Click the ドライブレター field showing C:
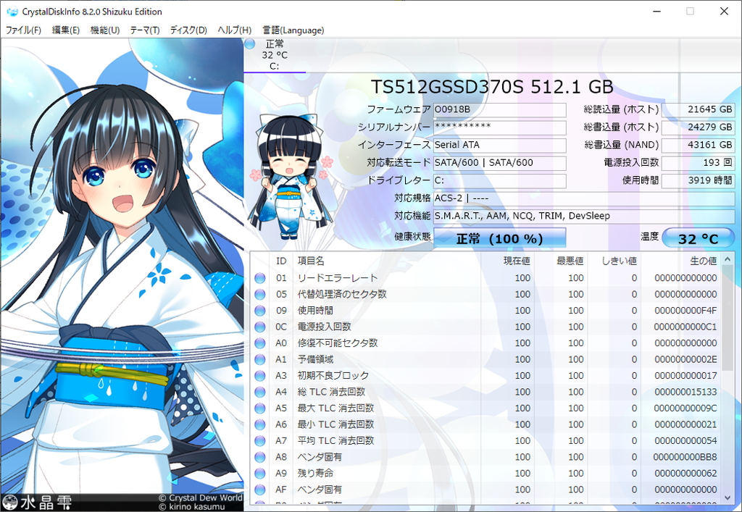The width and height of the screenshot is (742, 512). tap(500, 180)
